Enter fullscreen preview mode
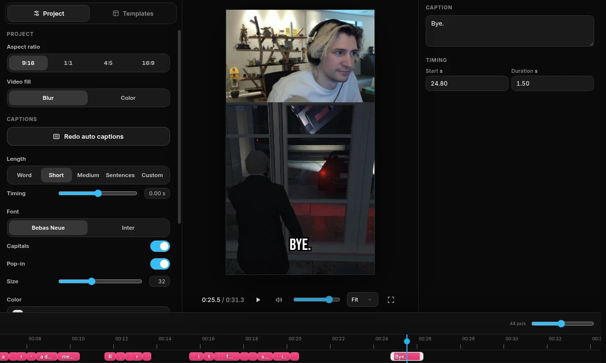 coord(391,300)
